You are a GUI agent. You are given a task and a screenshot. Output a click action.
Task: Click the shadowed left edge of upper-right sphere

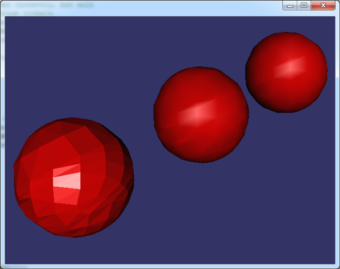pyautogui.click(x=250, y=72)
